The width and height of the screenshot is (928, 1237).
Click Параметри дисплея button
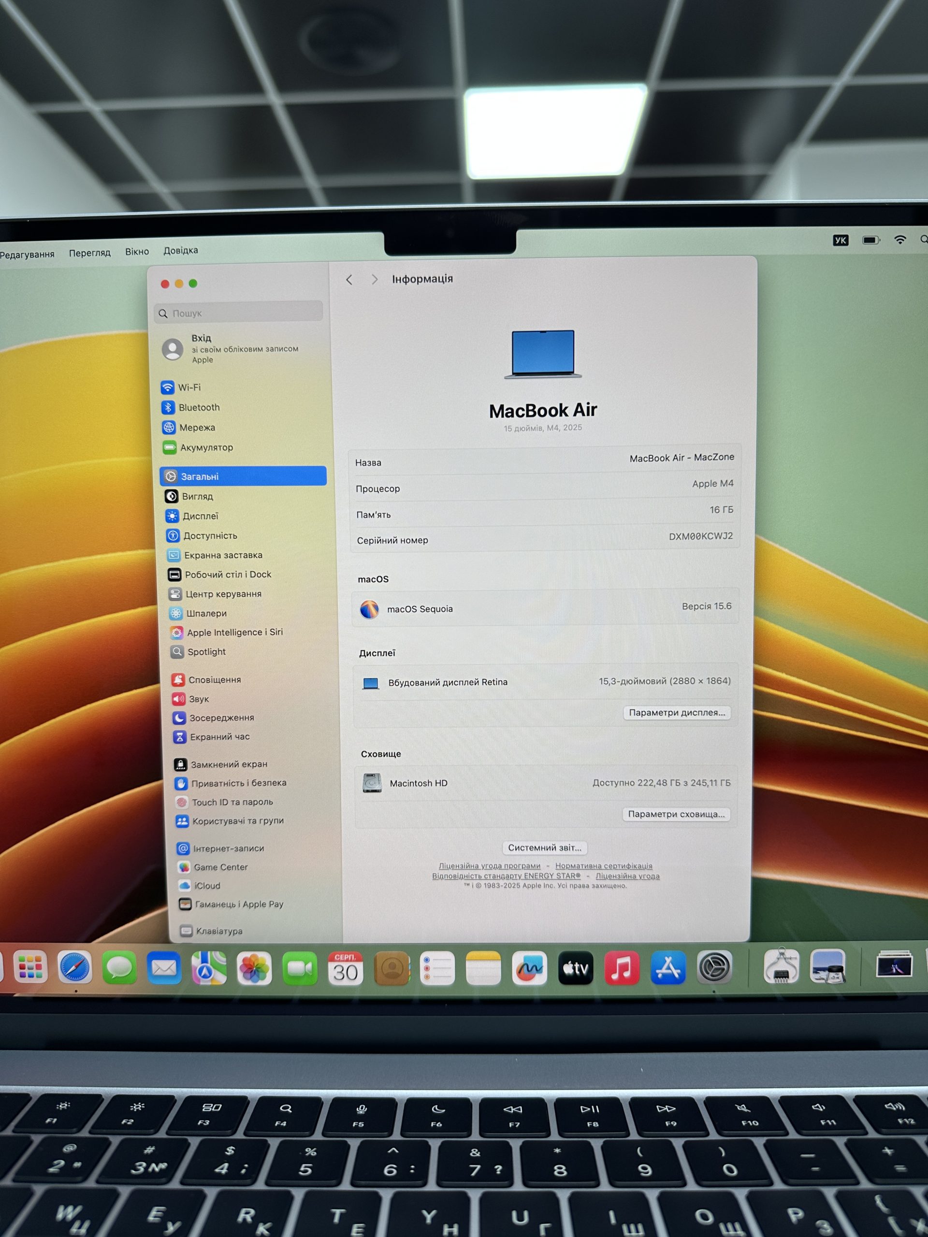tap(677, 712)
